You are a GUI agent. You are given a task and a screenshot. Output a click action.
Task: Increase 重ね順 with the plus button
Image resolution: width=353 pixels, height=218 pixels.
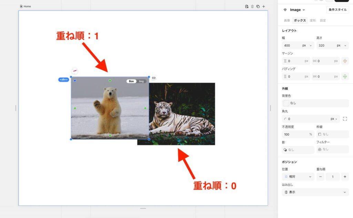[x=345, y=177]
